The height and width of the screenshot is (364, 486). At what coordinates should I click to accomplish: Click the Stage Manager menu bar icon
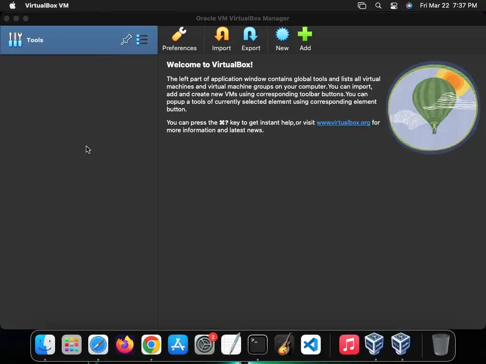(362, 6)
